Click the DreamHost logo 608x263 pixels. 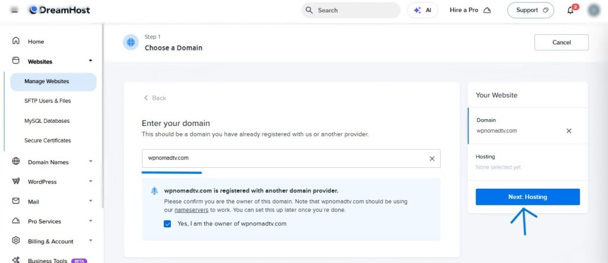[59, 10]
